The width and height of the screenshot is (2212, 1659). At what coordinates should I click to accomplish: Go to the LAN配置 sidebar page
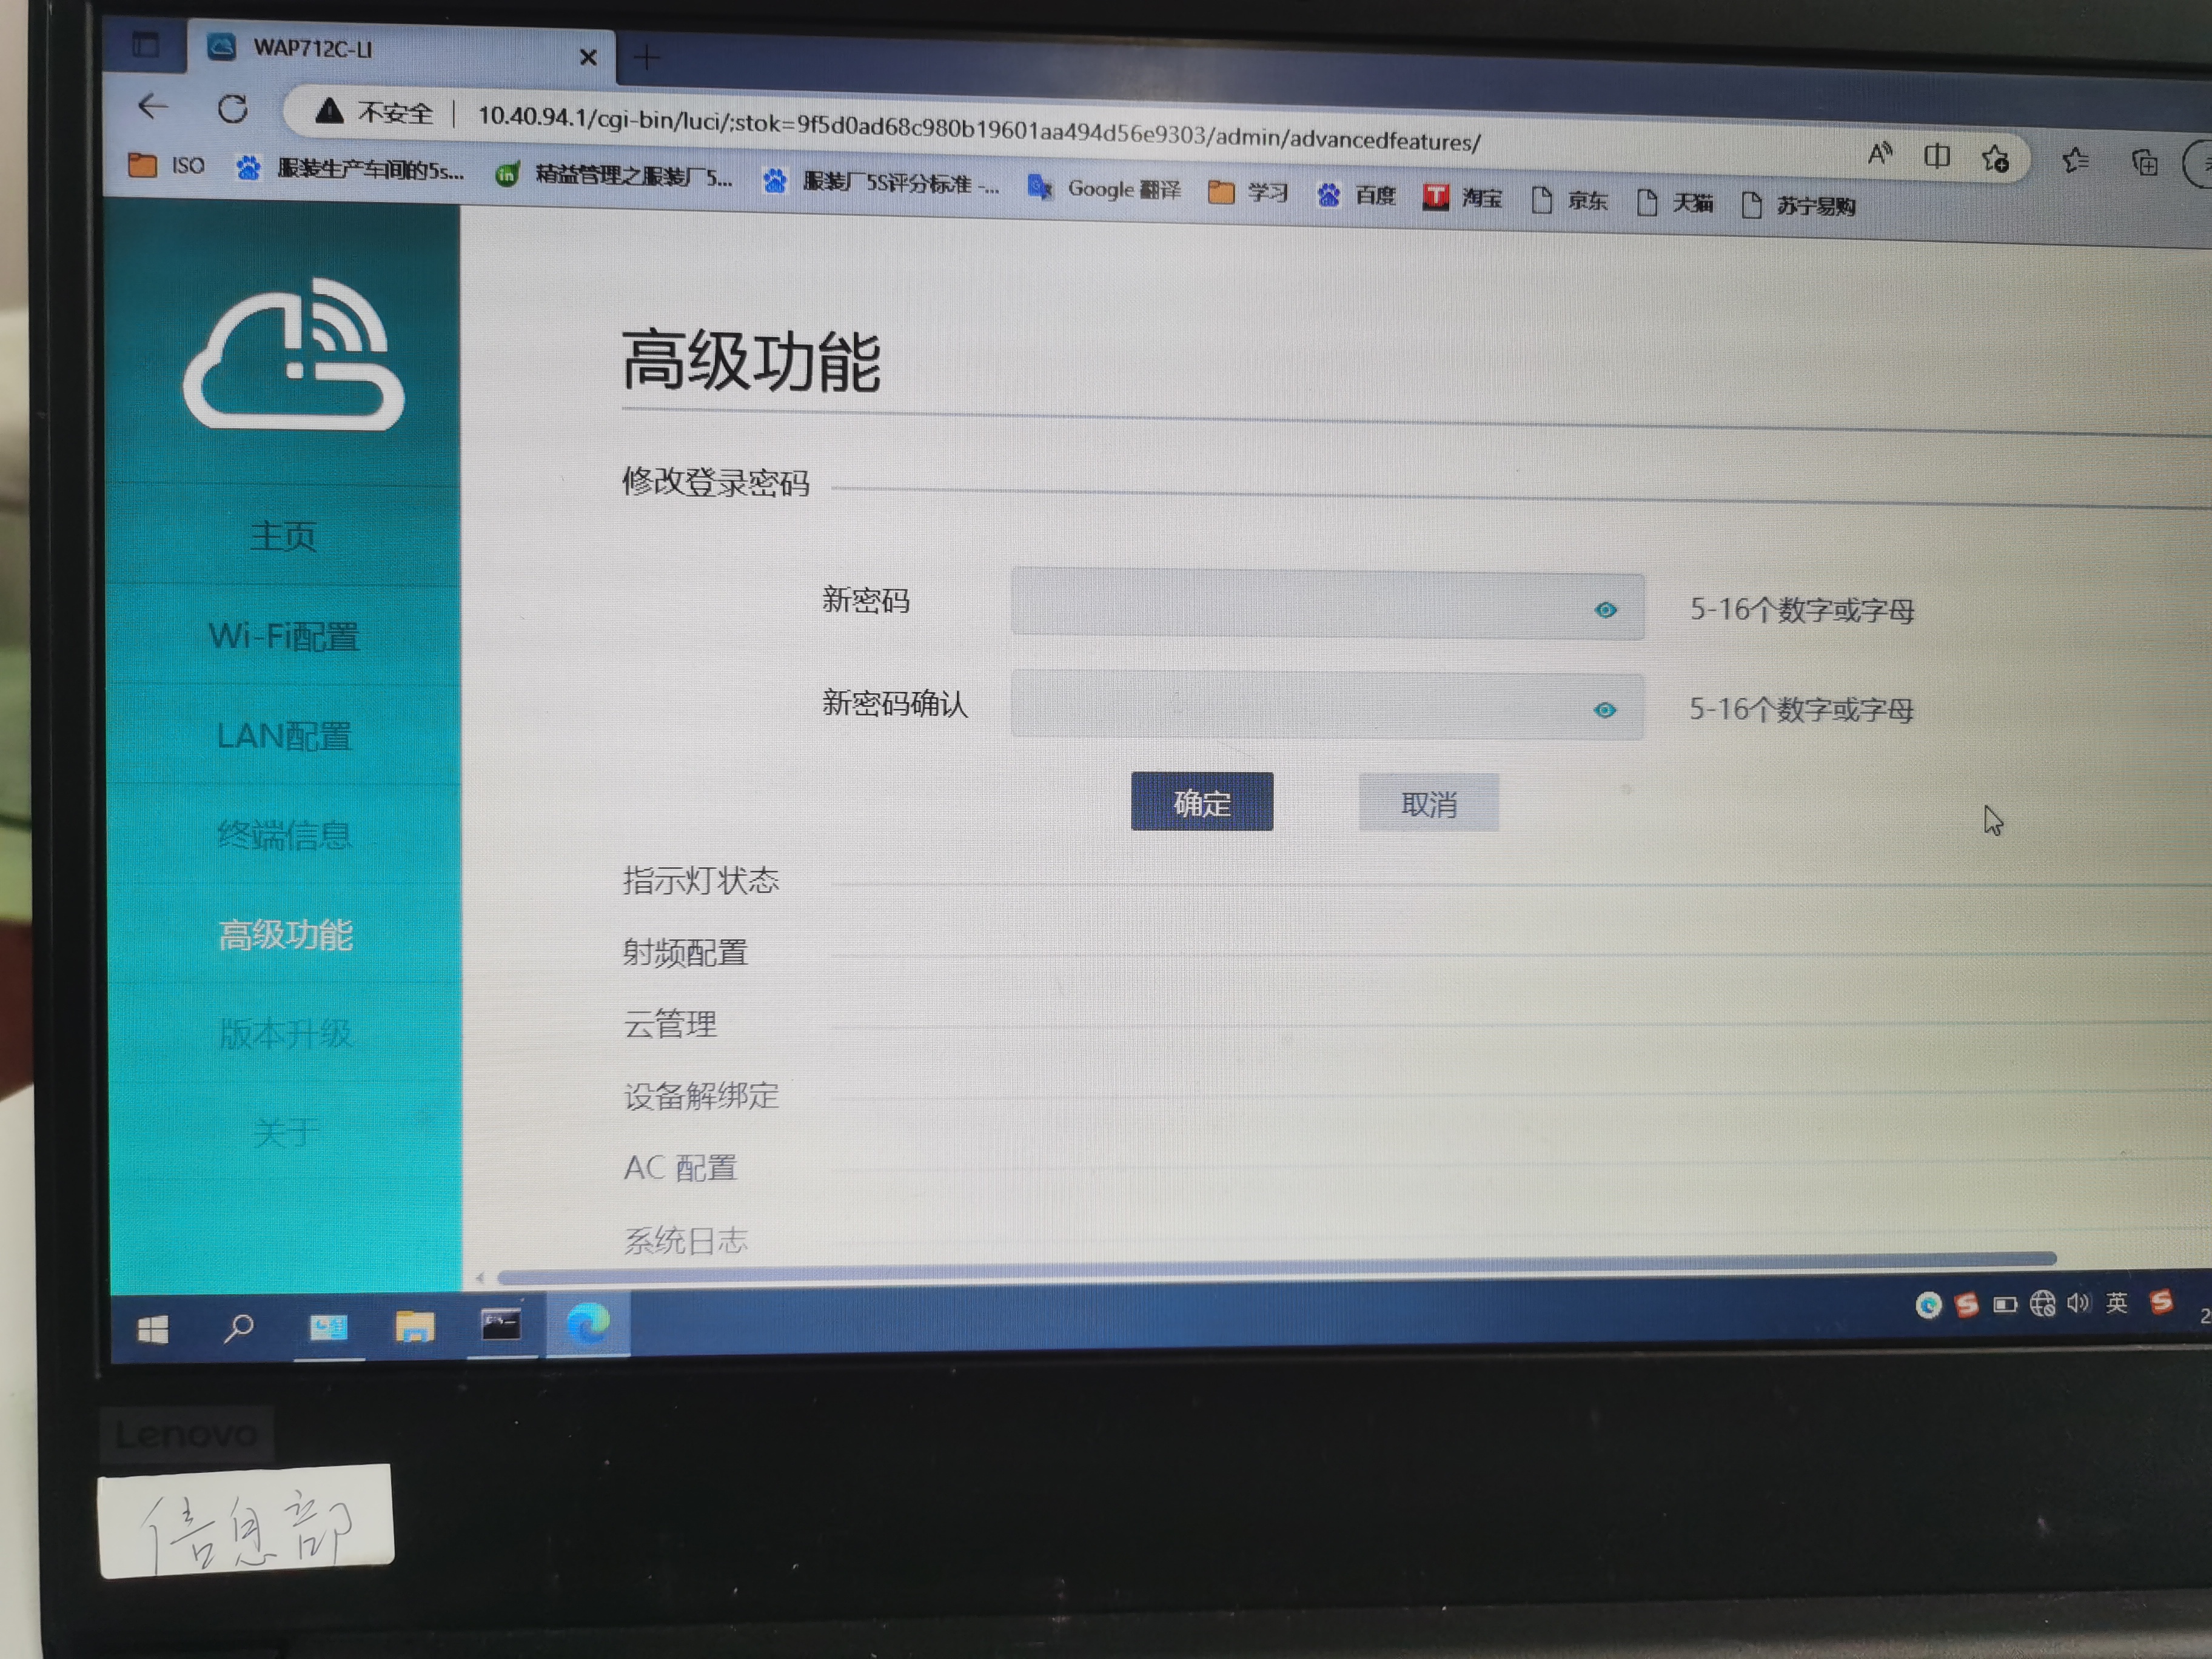point(284,737)
